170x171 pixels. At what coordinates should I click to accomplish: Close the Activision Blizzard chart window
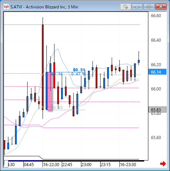[161, 7]
